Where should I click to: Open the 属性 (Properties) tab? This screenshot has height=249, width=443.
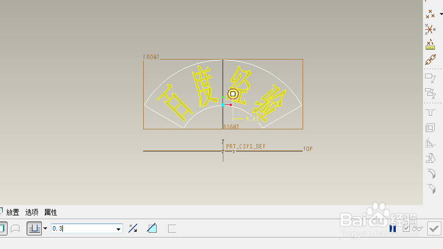pyautogui.click(x=50, y=212)
